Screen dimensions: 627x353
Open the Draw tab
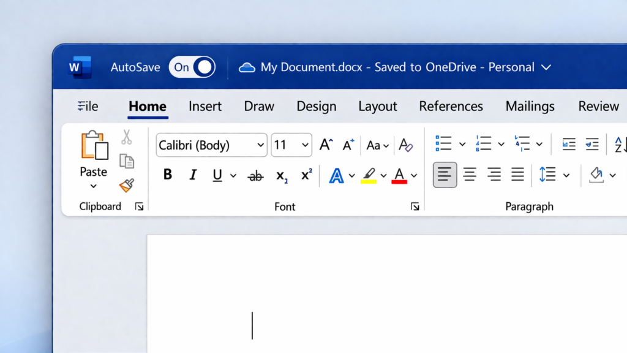259,106
